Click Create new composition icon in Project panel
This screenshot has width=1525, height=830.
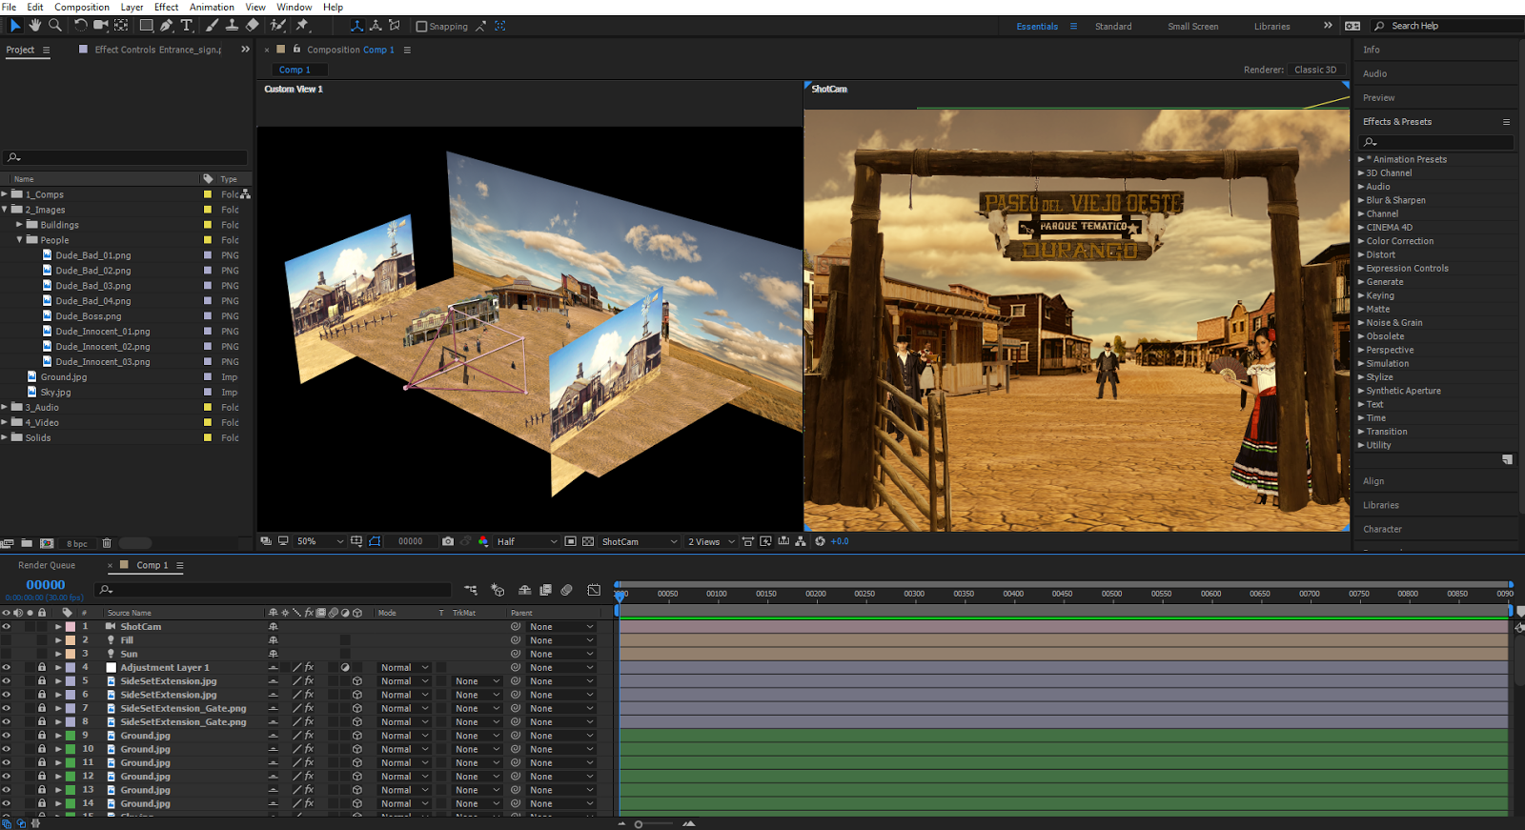tap(47, 543)
